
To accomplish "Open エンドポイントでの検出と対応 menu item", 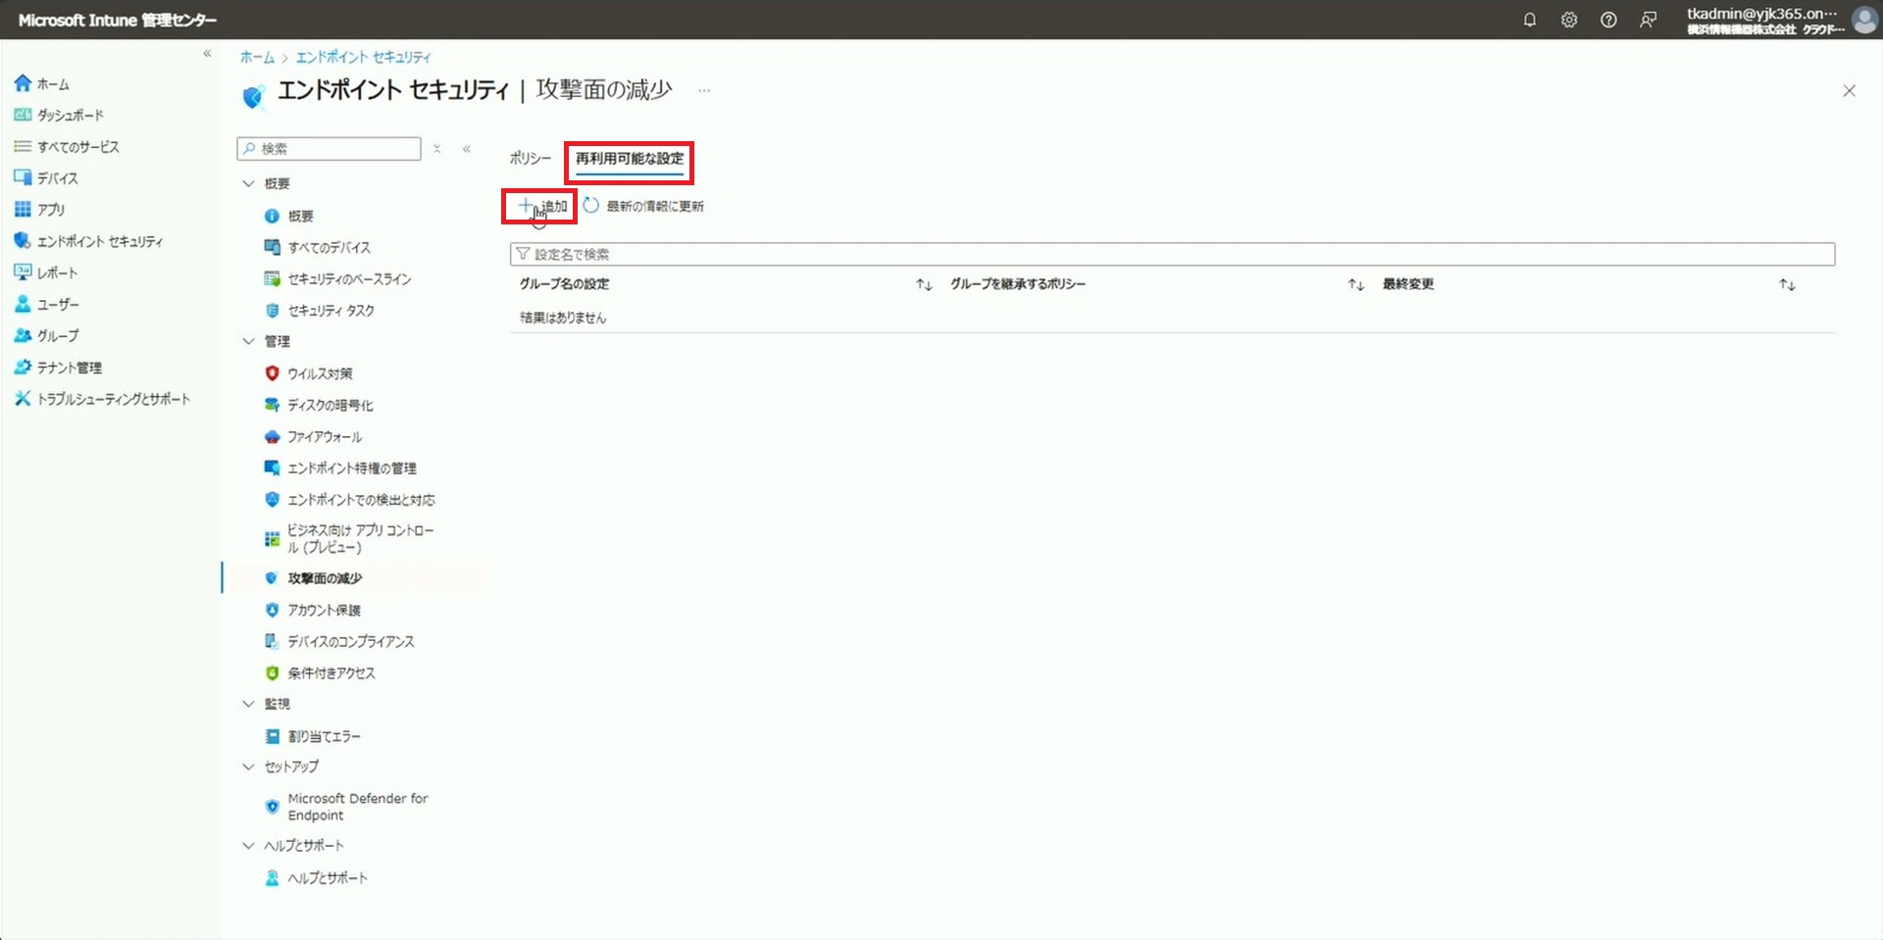I will [x=361, y=500].
